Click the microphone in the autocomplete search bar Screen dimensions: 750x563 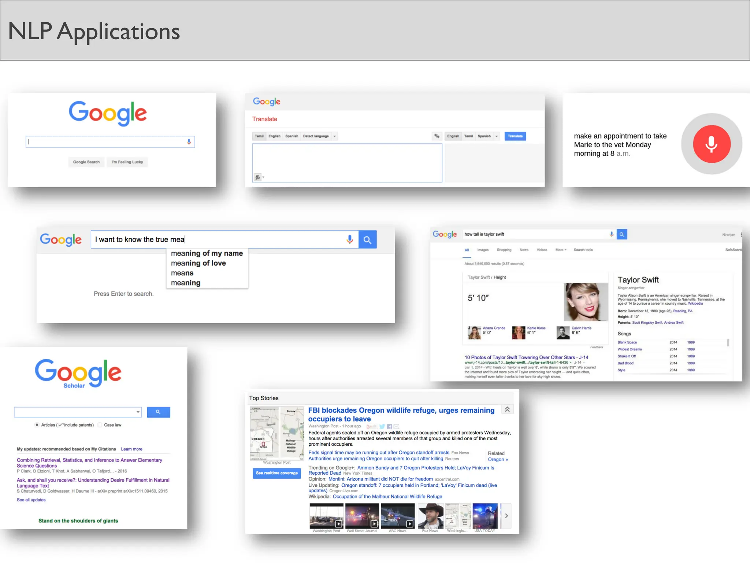[x=350, y=239]
